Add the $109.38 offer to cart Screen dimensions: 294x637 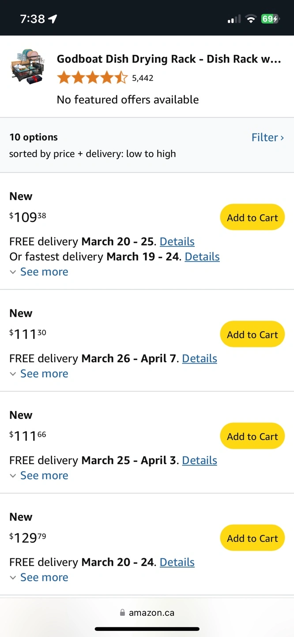(252, 217)
